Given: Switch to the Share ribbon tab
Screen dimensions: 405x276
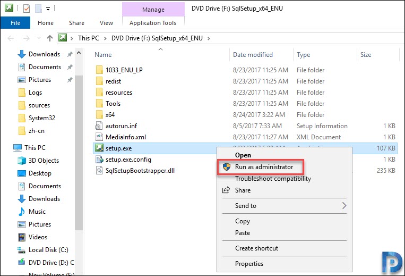Looking at the screenshot, I should (x=76, y=23).
